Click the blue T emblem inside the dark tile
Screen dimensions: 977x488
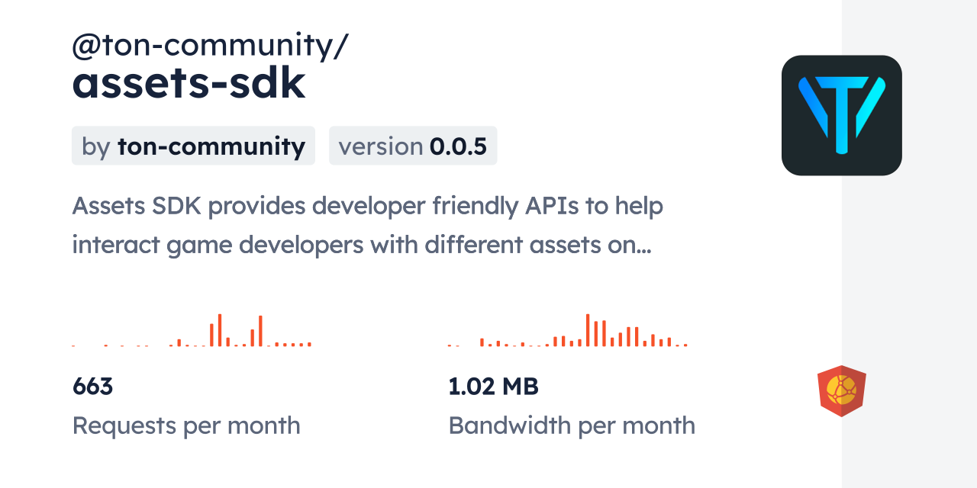(841, 114)
